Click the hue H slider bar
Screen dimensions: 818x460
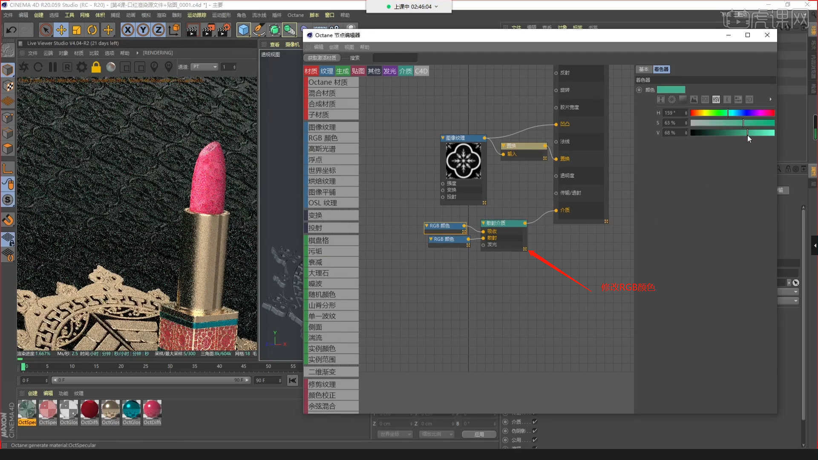coord(732,113)
